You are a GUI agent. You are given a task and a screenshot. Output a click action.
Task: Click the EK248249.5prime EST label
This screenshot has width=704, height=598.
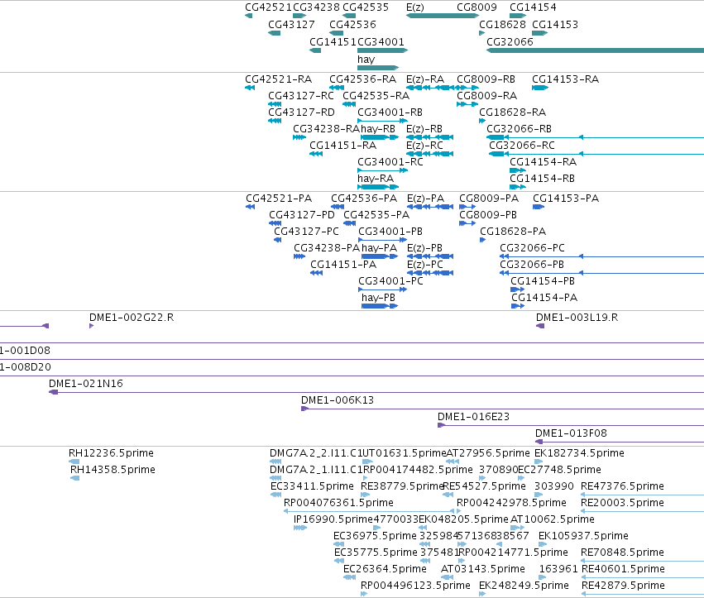point(524,586)
